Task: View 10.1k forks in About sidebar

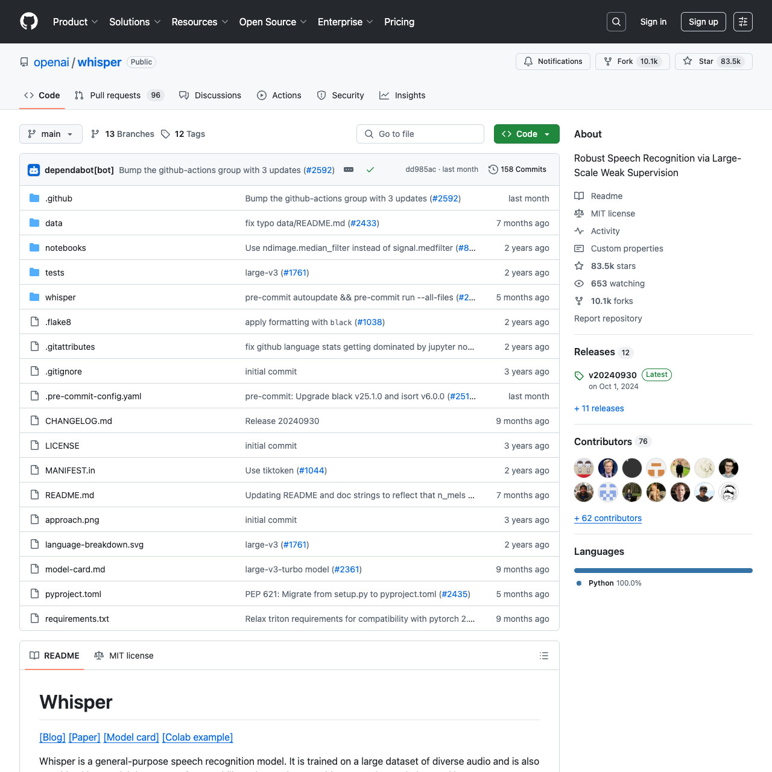Action: [x=604, y=301]
